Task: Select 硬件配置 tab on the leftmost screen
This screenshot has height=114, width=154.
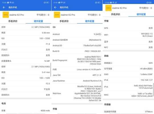Action: tap(38, 21)
